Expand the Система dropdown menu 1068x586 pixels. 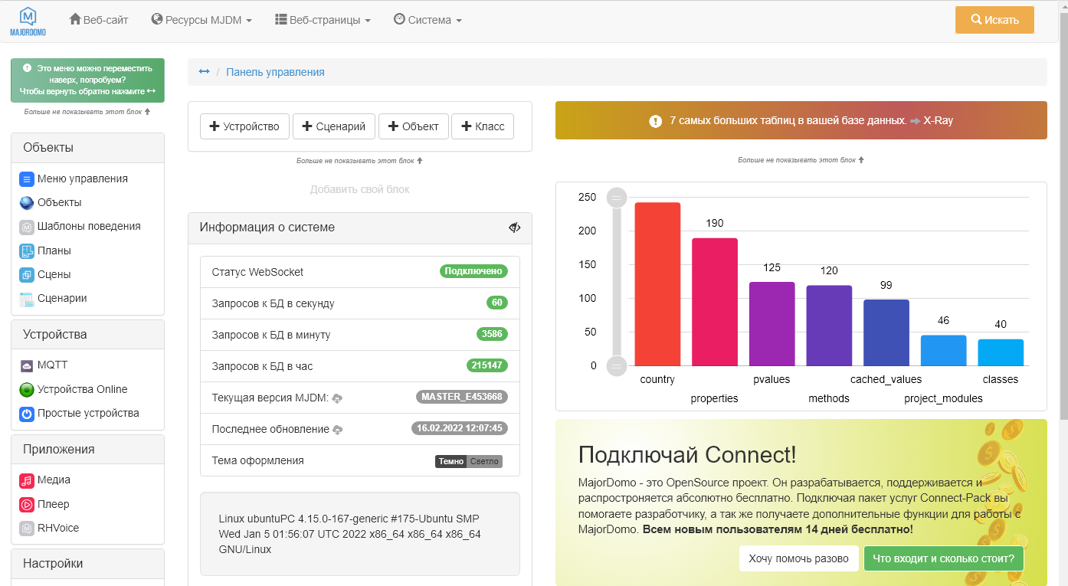coord(428,20)
